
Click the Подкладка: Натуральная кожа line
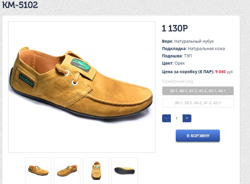(193, 49)
